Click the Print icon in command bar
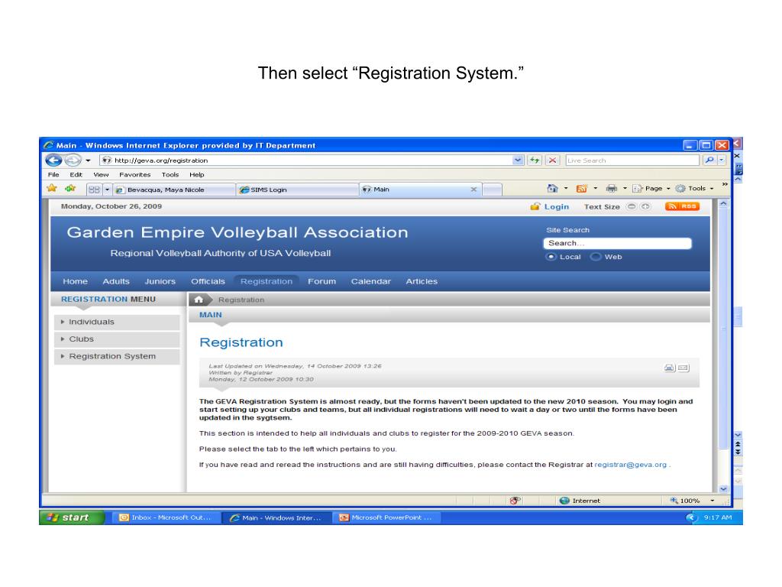782x587 pixels. pyautogui.click(x=611, y=188)
